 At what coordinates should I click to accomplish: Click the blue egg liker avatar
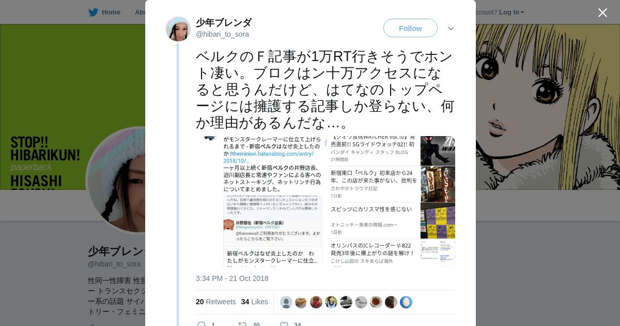[x=406, y=302]
